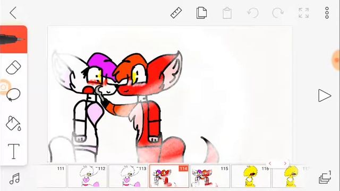Tap the orange floating camera button
This screenshot has width=340, height=191.
coord(4,87)
